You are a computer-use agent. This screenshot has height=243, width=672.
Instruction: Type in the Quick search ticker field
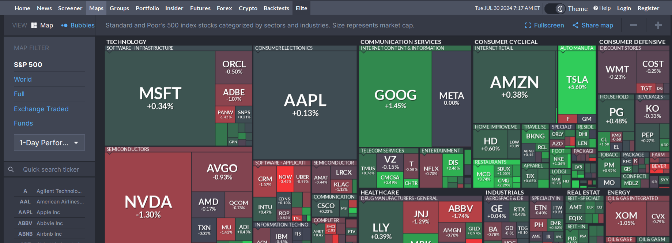pyautogui.click(x=51, y=169)
